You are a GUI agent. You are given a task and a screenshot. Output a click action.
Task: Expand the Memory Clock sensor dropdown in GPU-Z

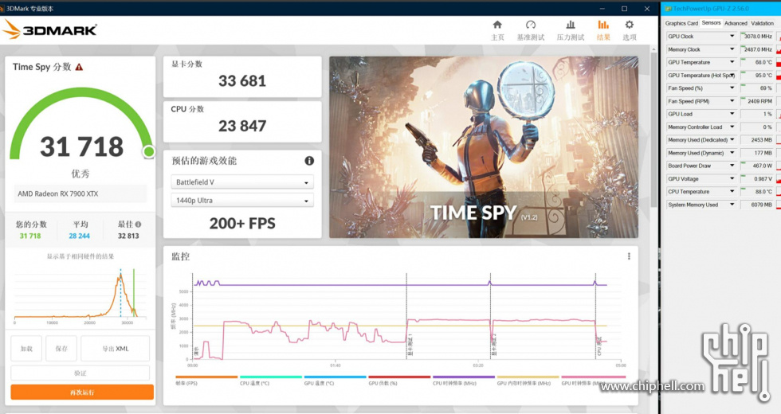point(732,49)
